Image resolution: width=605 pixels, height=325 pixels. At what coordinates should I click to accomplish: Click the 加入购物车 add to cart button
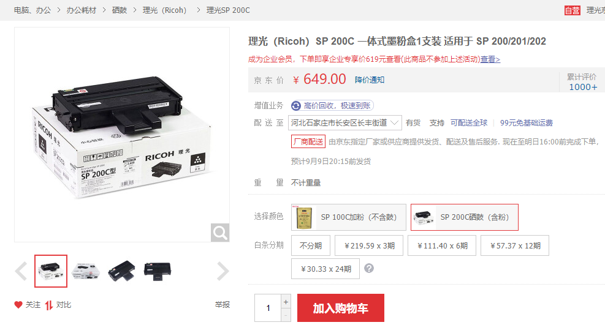pyautogui.click(x=341, y=308)
